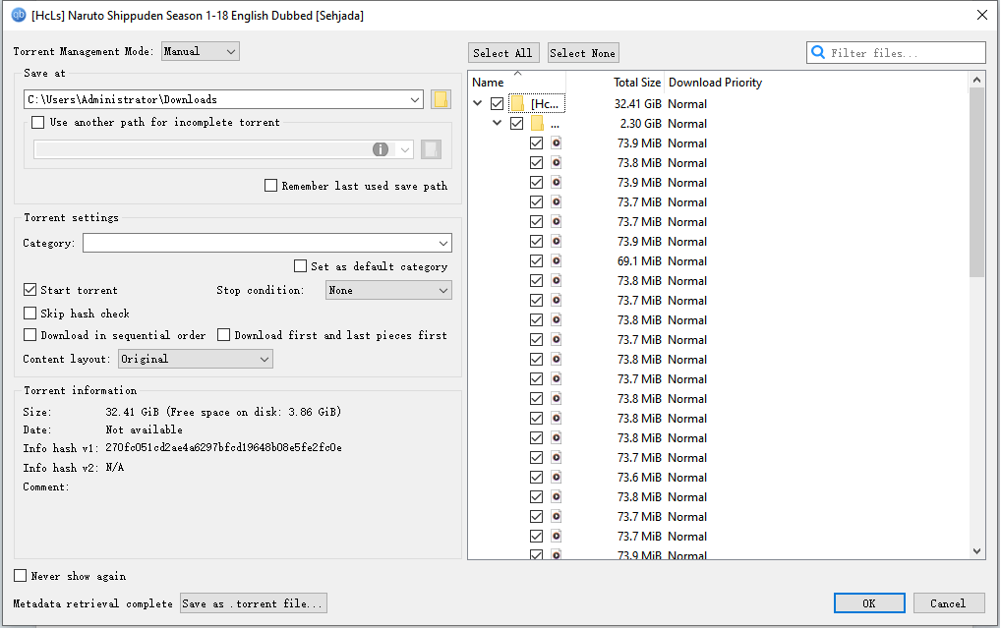Enable Skip hash check
The image size is (1001, 629).
tap(30, 314)
